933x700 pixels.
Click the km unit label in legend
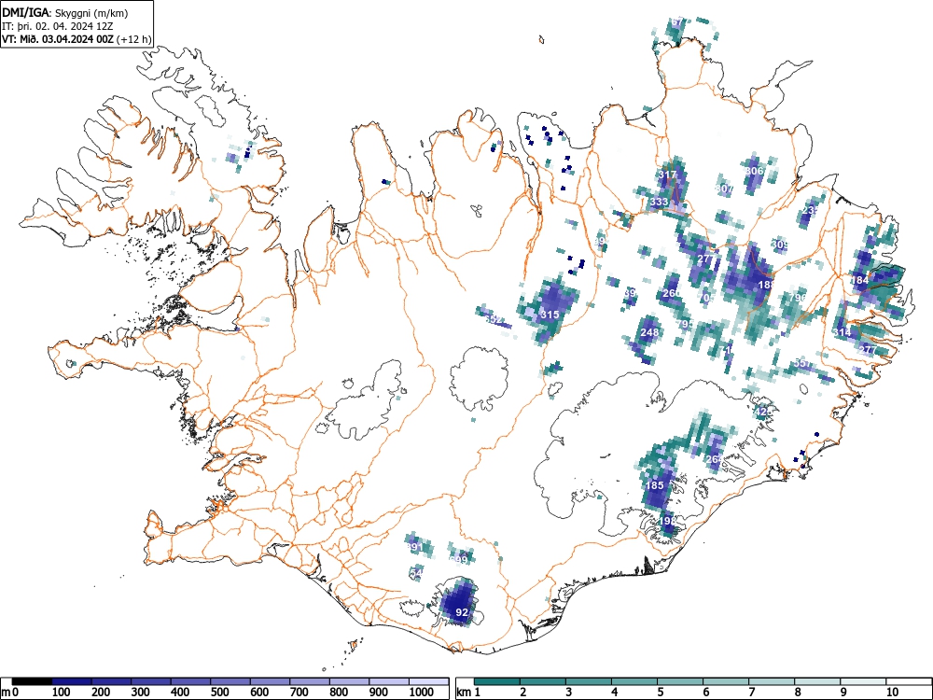point(464,693)
